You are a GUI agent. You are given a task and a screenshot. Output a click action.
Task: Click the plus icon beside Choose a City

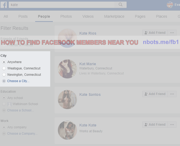4,81
